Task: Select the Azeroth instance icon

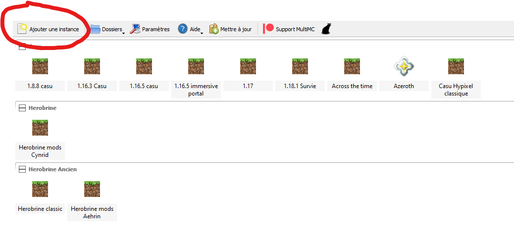Action: tap(404, 66)
